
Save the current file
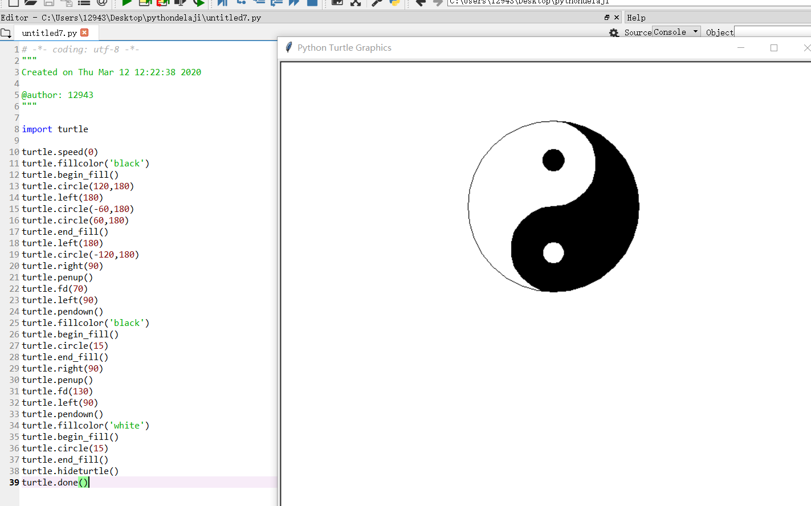click(49, 3)
